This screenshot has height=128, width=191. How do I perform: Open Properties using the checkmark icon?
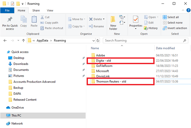(135, 20)
